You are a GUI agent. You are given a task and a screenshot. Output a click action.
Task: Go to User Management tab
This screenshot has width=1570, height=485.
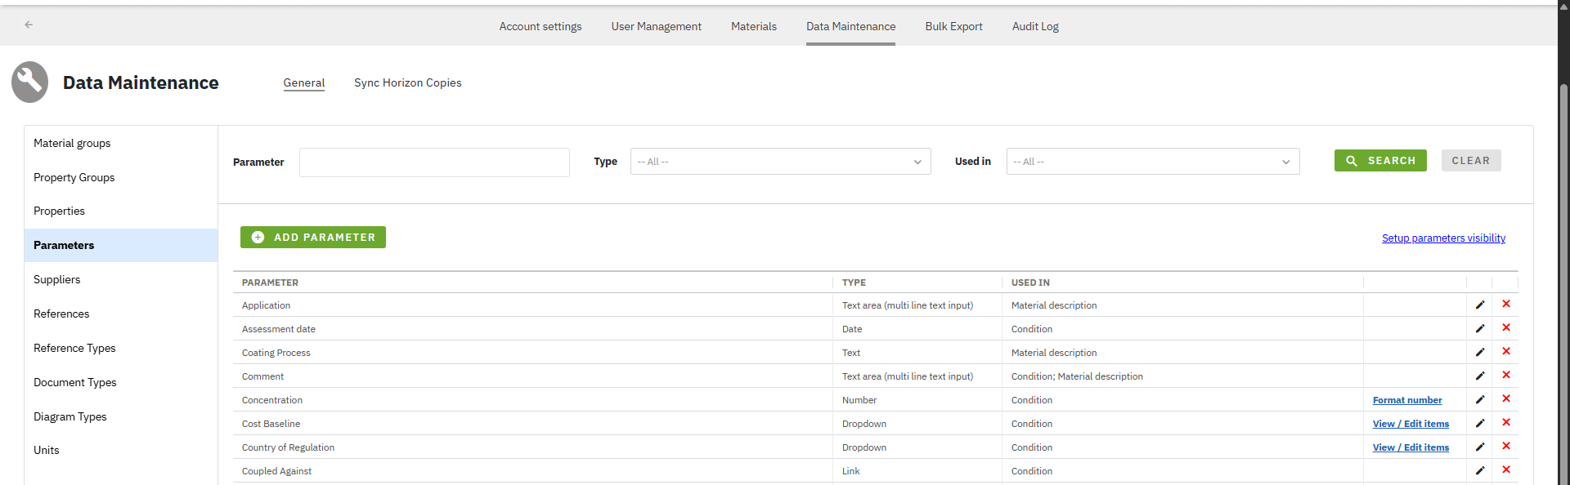(656, 26)
